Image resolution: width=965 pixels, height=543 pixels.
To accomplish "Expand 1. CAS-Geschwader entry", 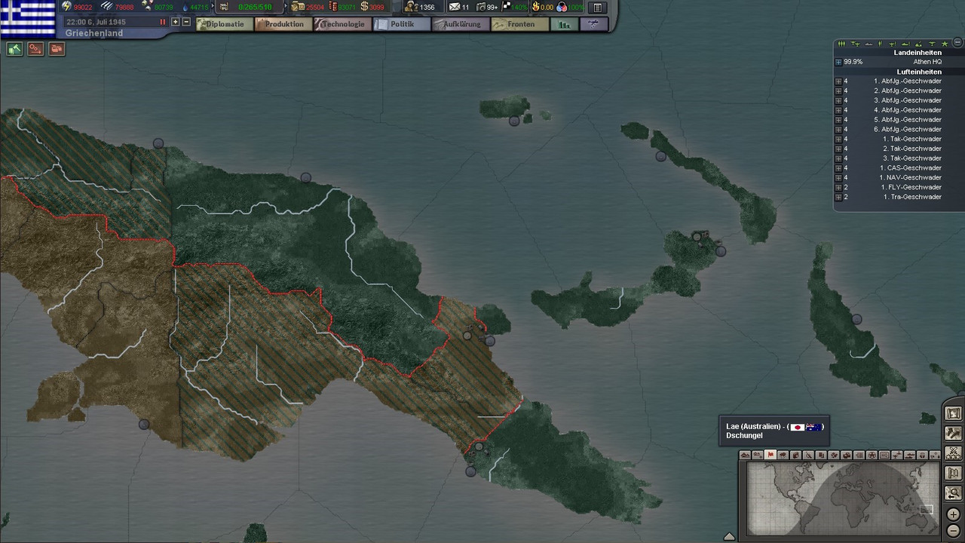I will [x=838, y=168].
